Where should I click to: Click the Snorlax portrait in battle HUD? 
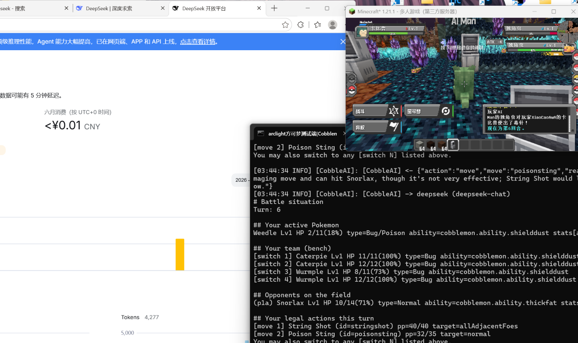pyautogui.click(x=362, y=32)
